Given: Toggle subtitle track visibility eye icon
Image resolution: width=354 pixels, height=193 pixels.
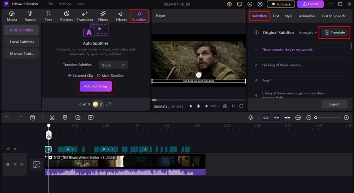Looking at the screenshot, I should [15, 149].
